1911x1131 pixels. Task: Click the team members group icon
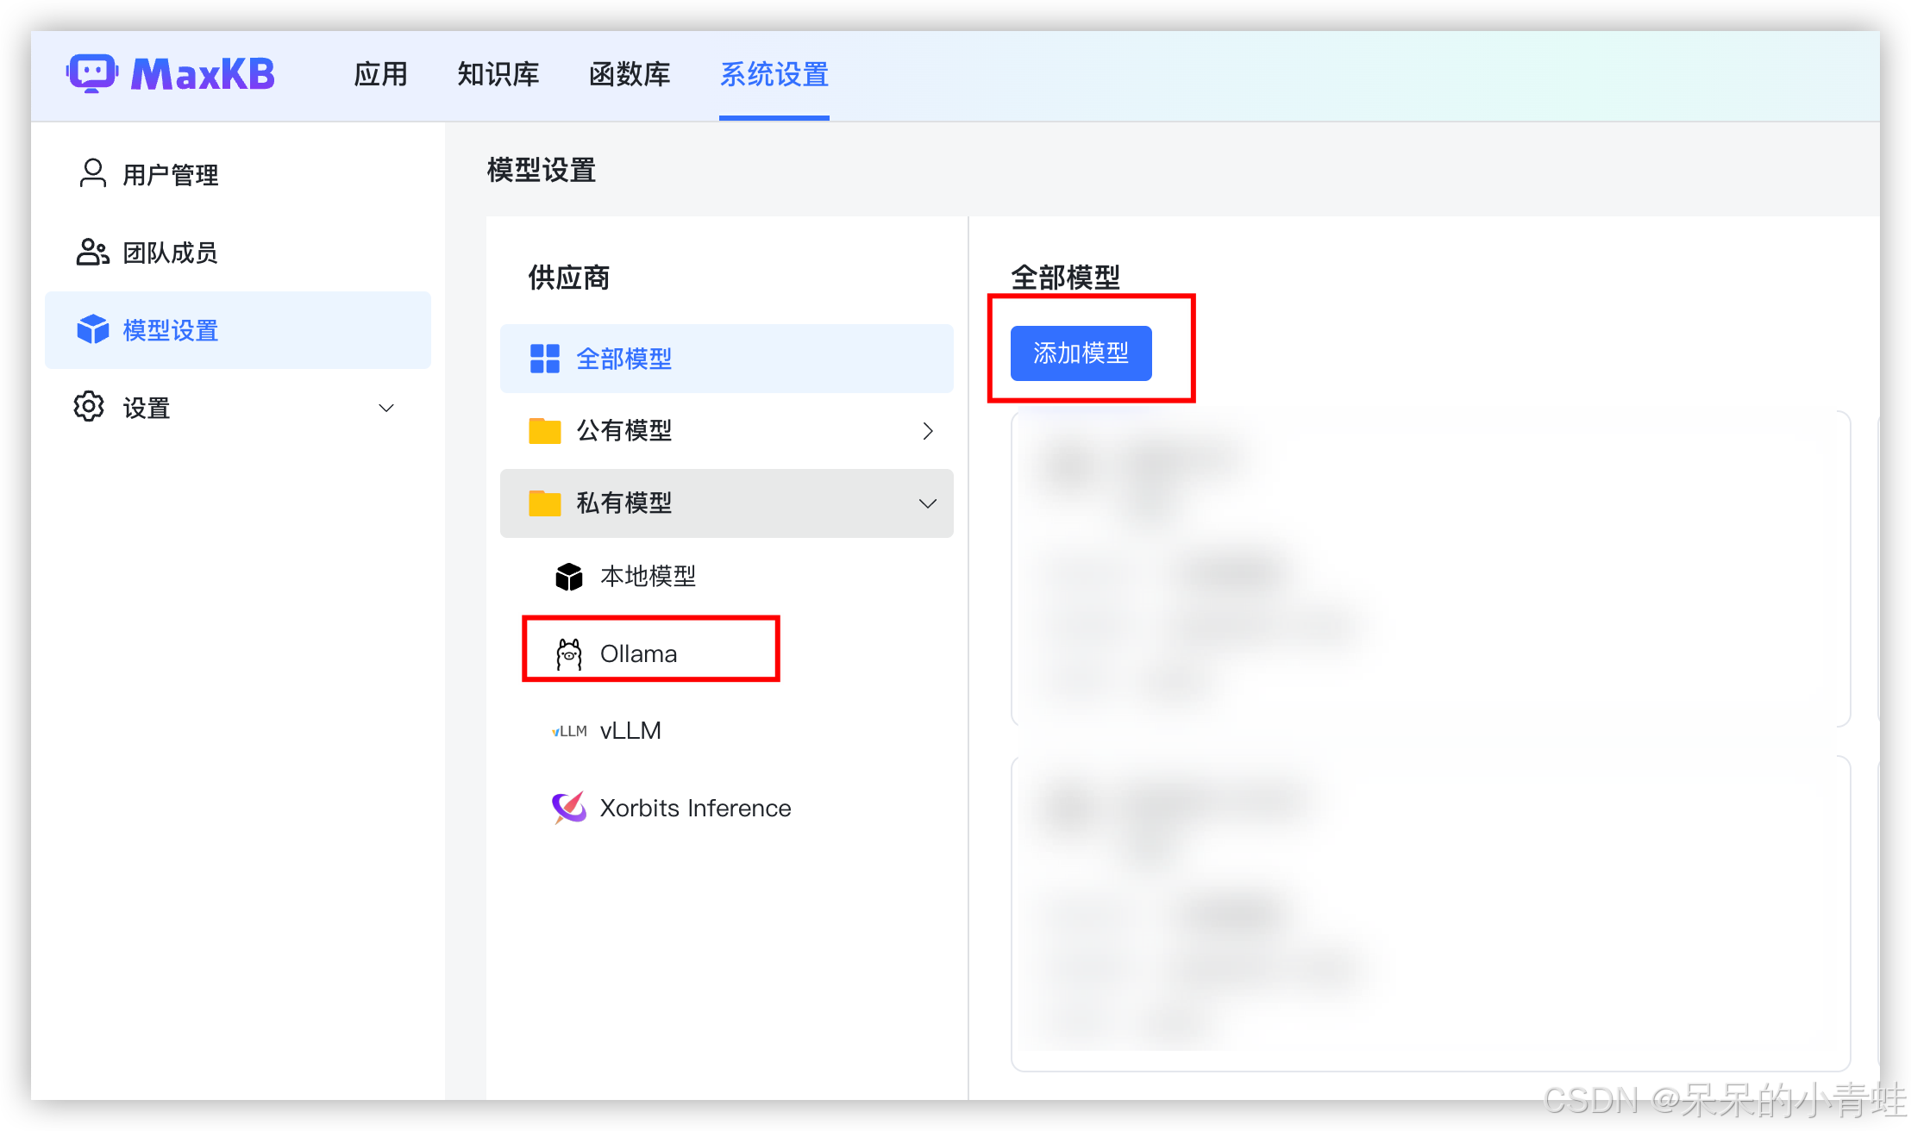pos(92,252)
